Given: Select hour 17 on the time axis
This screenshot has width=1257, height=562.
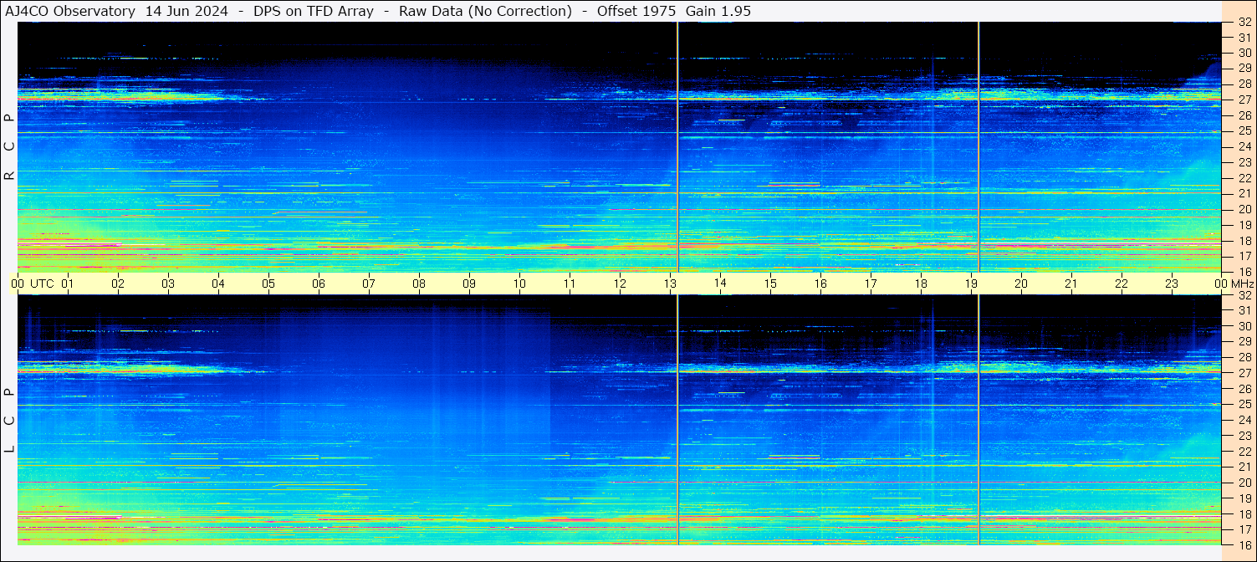Looking at the screenshot, I should click(871, 284).
